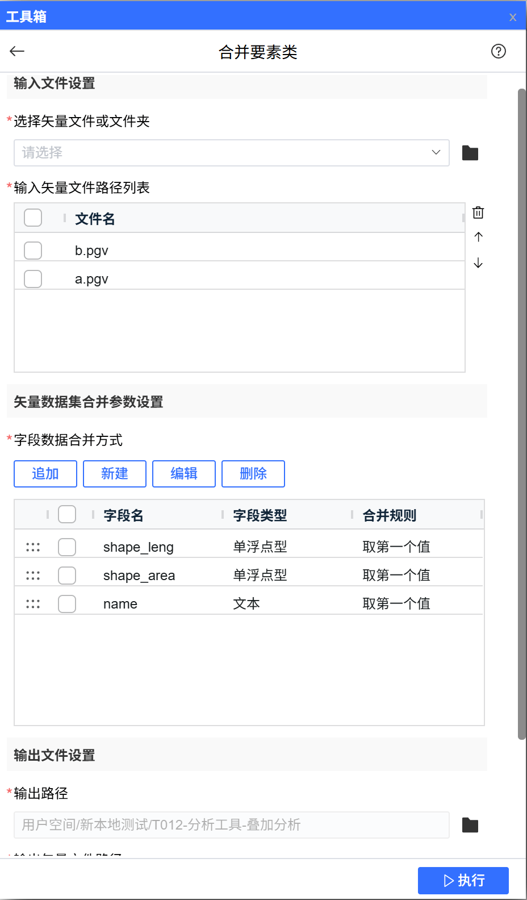
Task: Click the 输出路径 input field
Action: coord(231,825)
